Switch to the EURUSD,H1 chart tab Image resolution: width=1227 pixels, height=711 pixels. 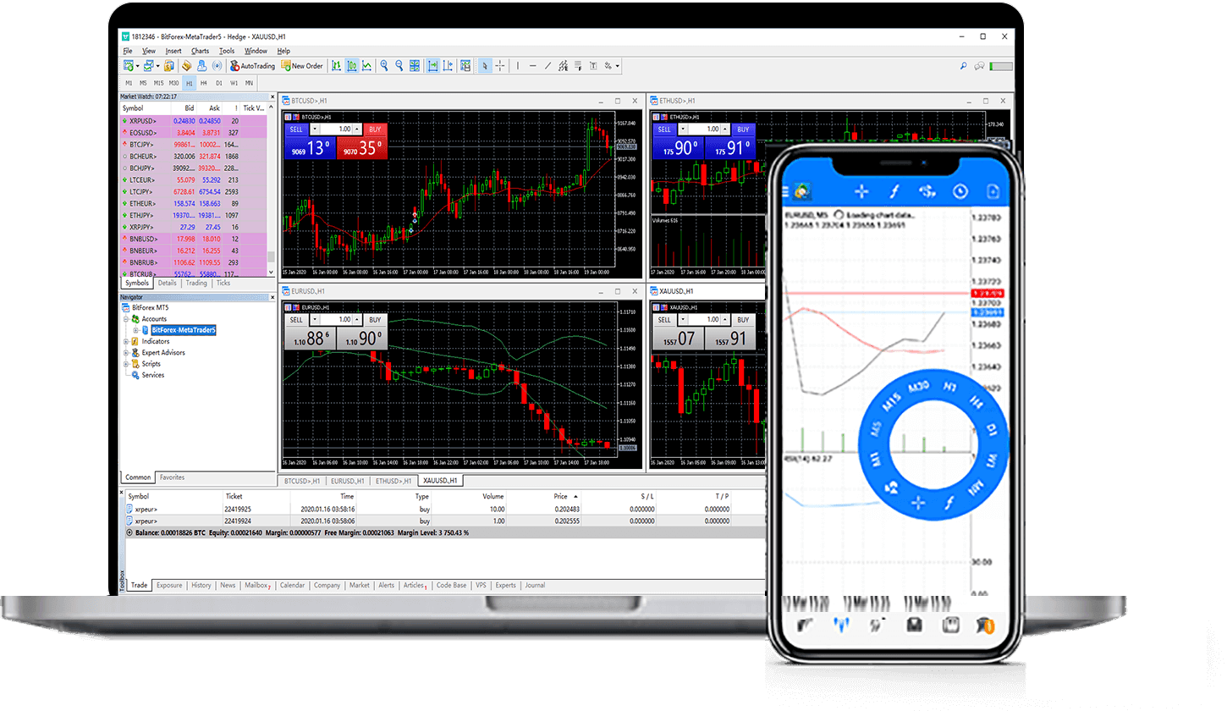(x=348, y=481)
